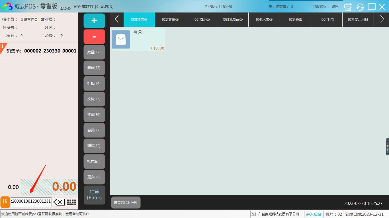Click the blue plus quantity button
This screenshot has height=218, width=389.
(94, 21)
